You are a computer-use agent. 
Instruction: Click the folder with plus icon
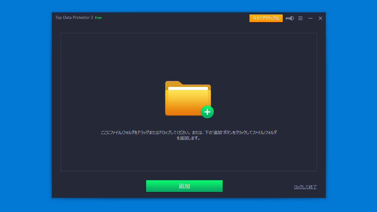pyautogui.click(x=189, y=100)
